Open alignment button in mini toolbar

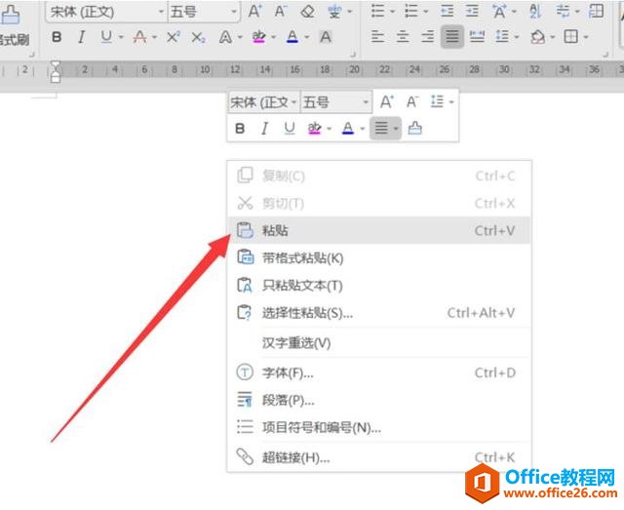(385, 128)
